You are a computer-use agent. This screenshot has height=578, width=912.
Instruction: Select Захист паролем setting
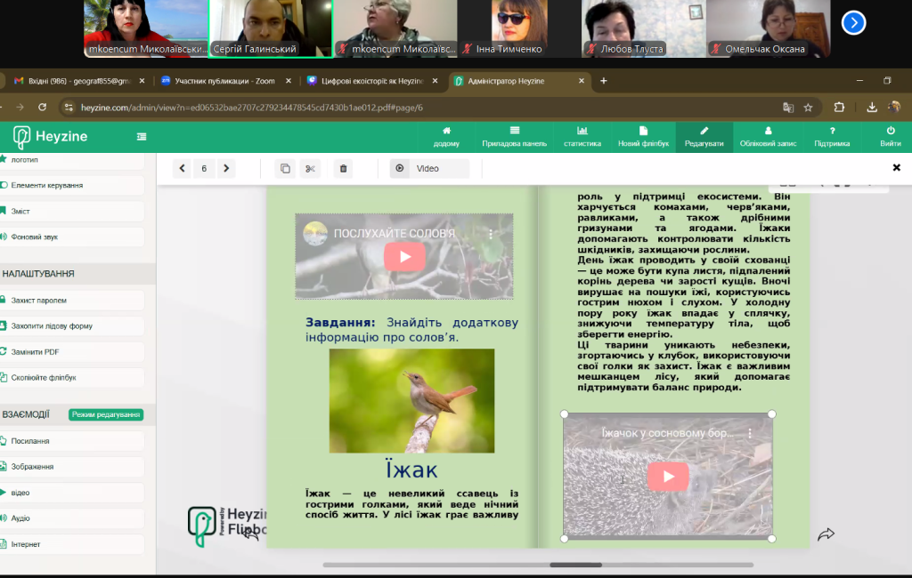39,301
